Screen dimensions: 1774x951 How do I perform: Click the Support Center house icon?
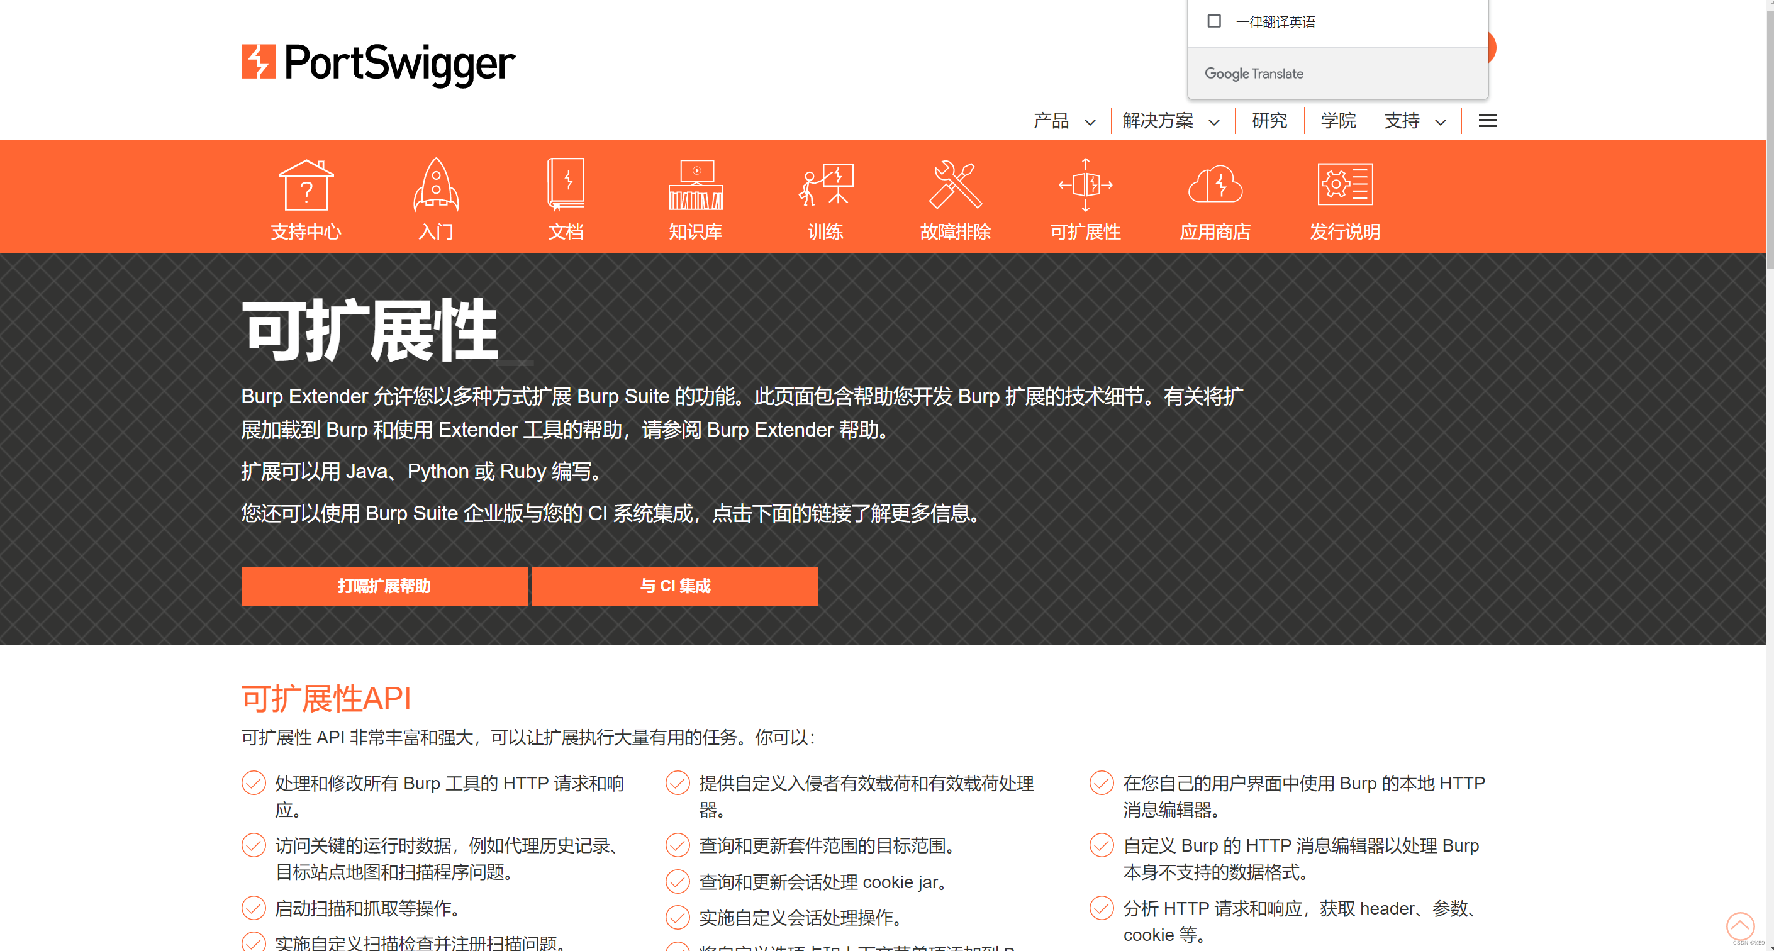tap(306, 184)
